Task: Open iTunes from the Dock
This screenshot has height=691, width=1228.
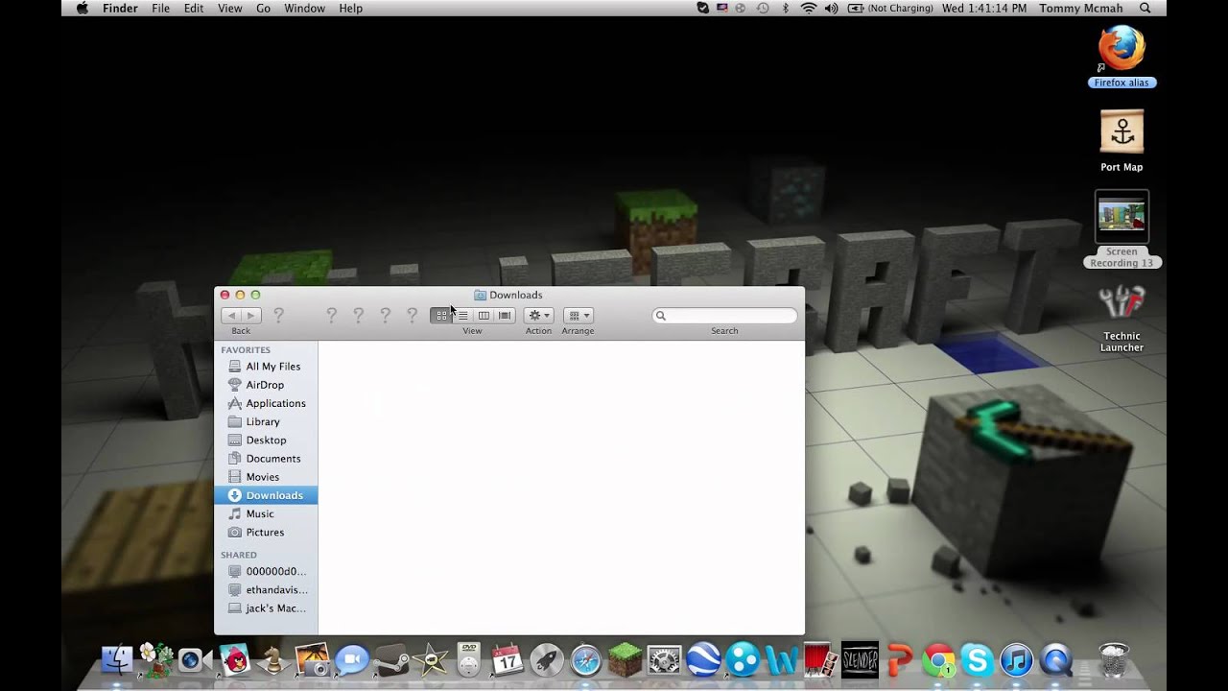Action: tap(1016, 660)
